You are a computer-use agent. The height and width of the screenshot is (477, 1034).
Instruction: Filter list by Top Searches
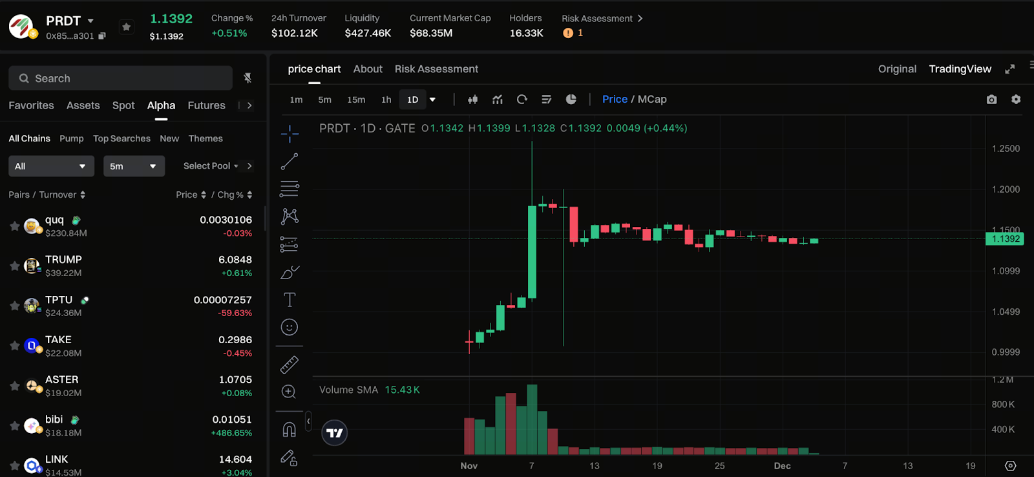pyautogui.click(x=121, y=138)
